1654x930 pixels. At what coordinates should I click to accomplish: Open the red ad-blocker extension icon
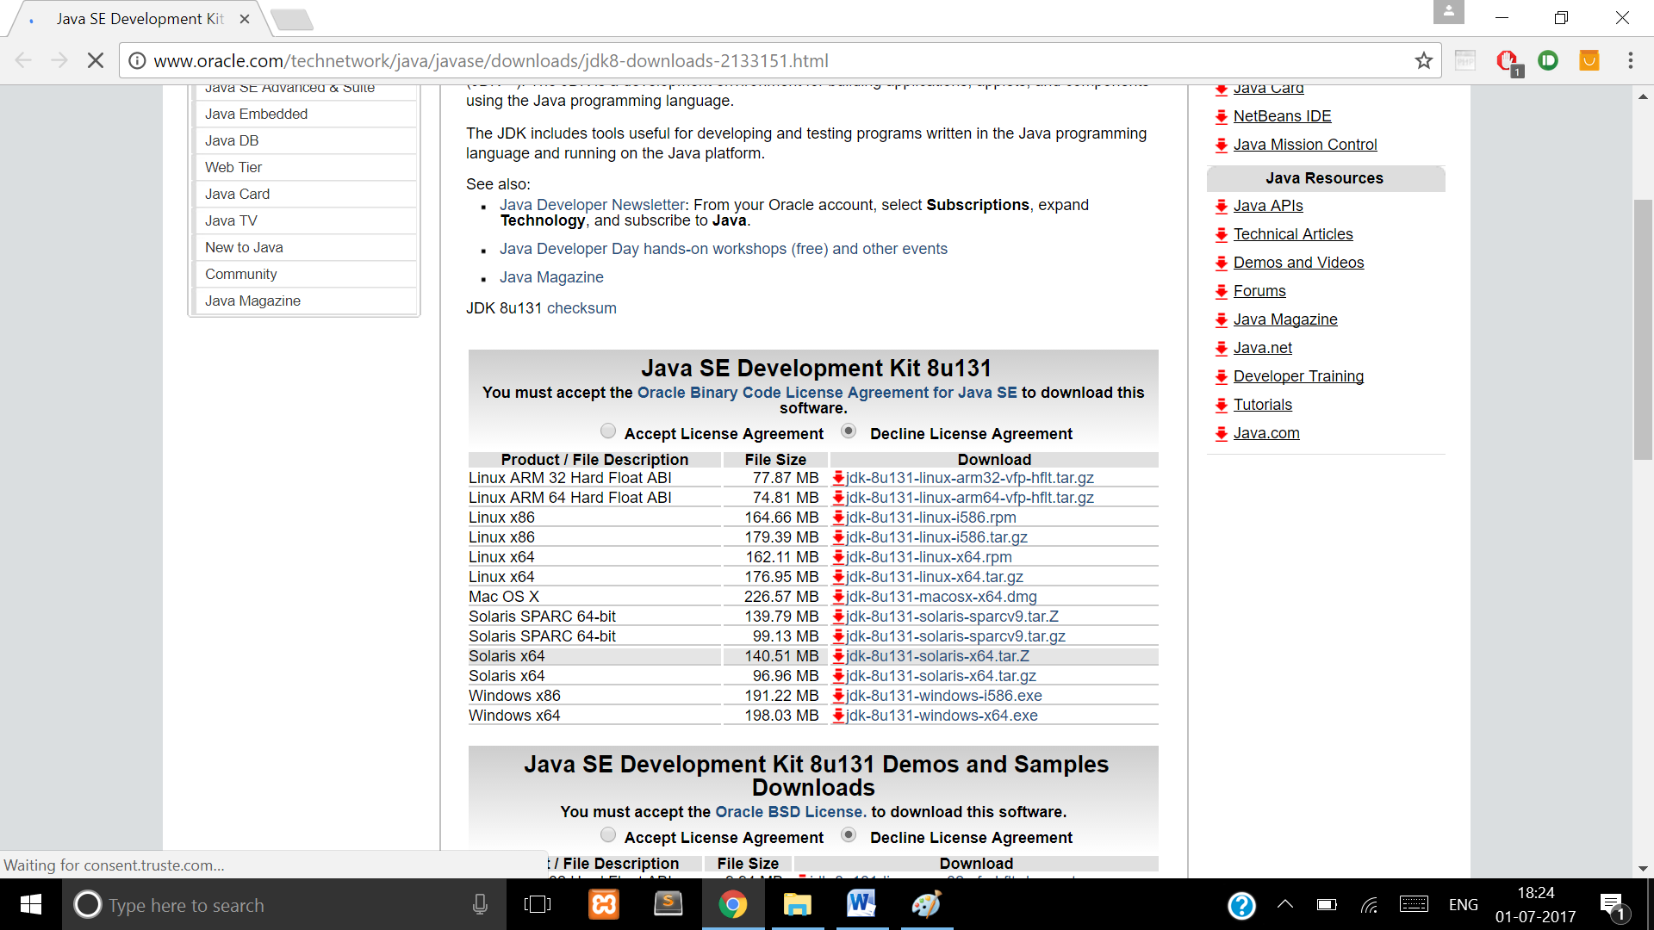click(x=1507, y=60)
